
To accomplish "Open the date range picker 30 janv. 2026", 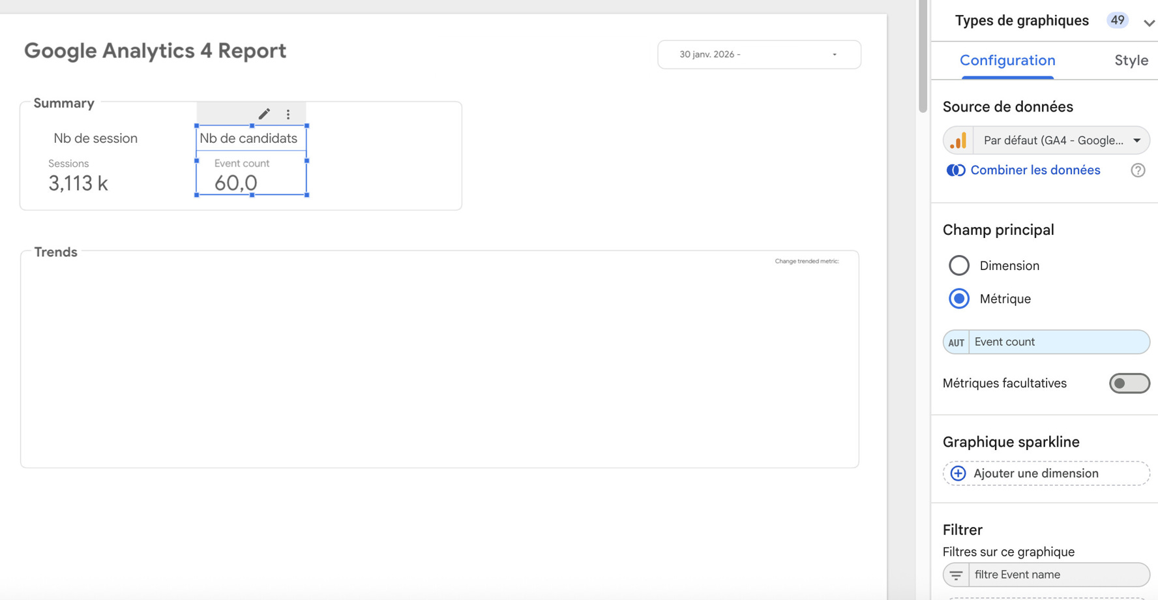I will [x=759, y=55].
